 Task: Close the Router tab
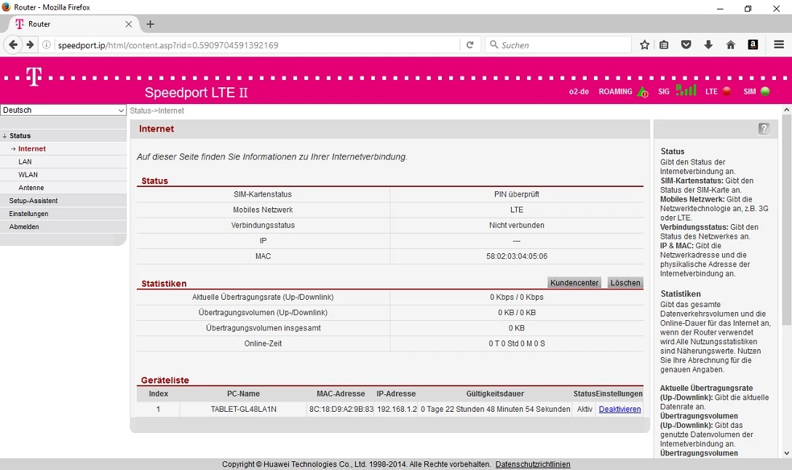(128, 24)
